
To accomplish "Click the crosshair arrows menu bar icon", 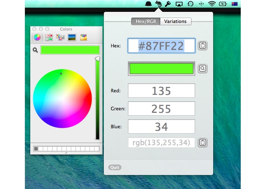I will click(201, 4).
